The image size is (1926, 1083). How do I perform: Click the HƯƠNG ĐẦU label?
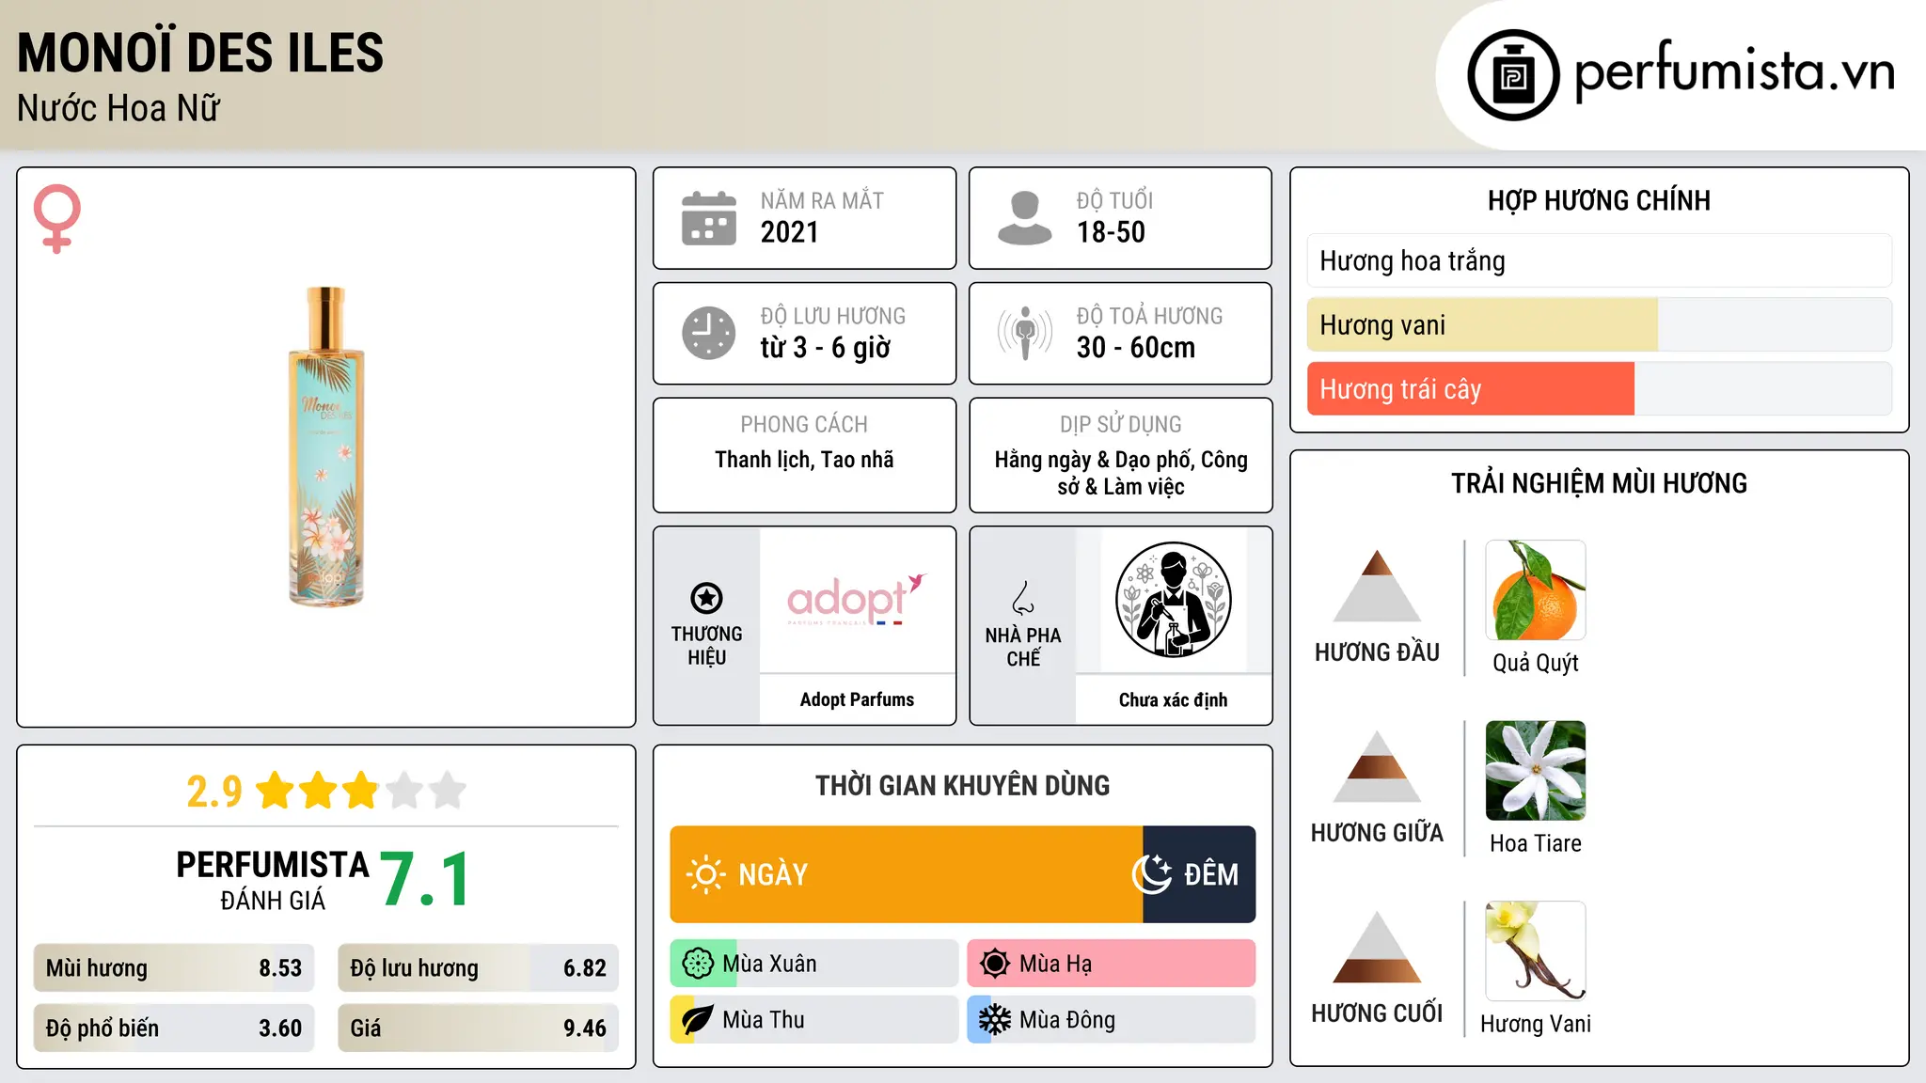point(1377,652)
